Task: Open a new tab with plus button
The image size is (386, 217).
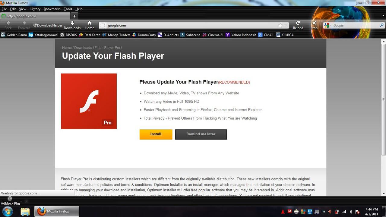Action: point(74,16)
